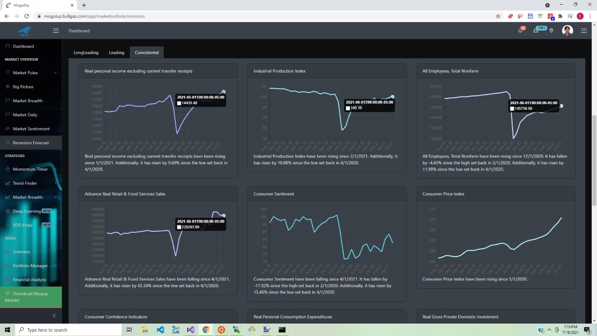Screen dimensions: 597x336
Task: Open Market Breadth under Market Overview
Action: (27, 101)
